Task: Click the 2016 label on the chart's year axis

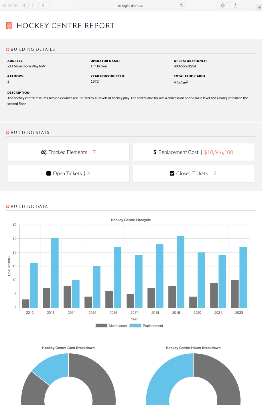Action: [113, 313]
